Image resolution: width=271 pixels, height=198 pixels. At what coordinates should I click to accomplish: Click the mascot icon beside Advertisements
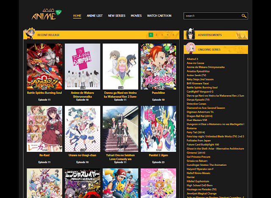click(190, 34)
